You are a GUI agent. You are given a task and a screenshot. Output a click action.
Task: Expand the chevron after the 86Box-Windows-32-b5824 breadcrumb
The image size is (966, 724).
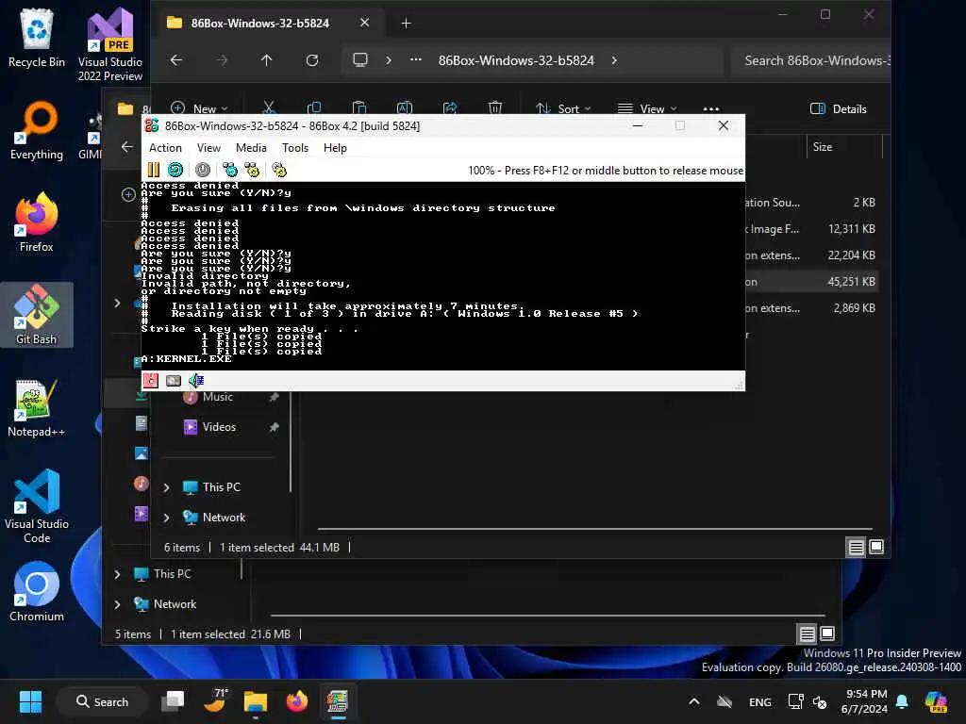614,60
